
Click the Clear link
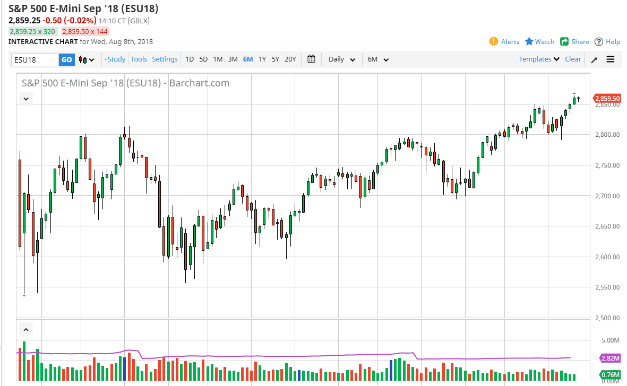click(x=573, y=59)
